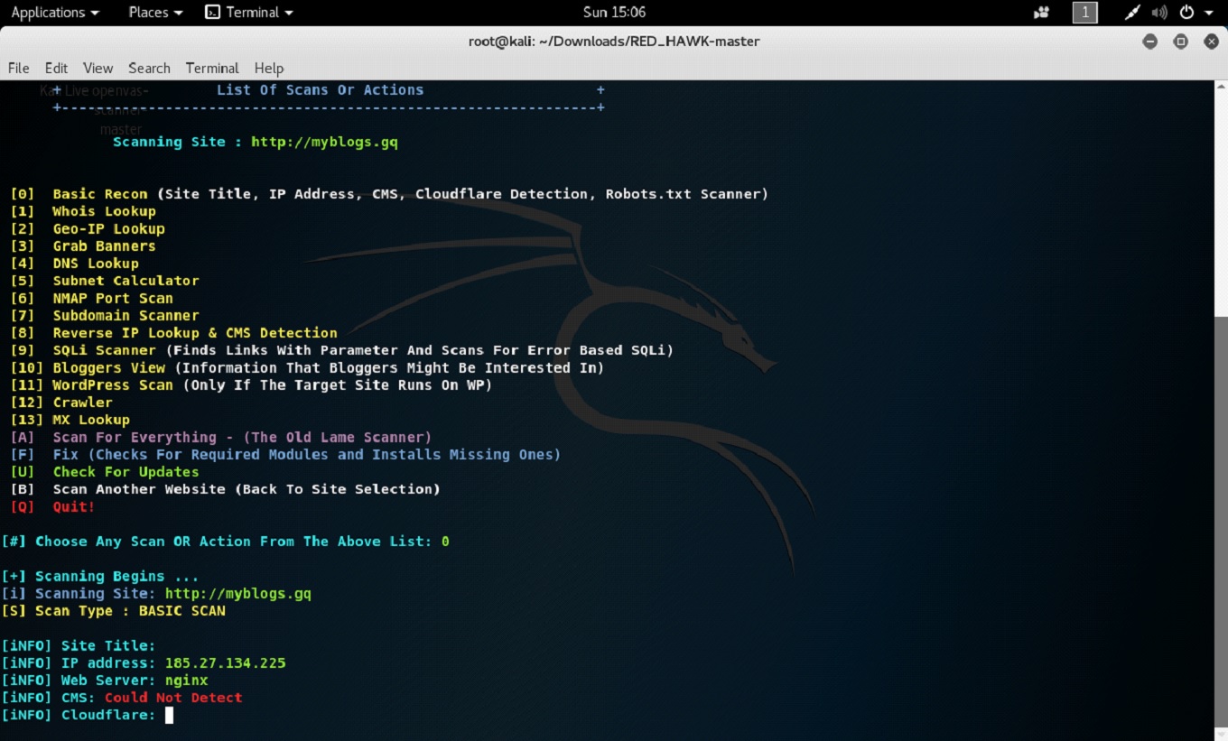Click the 'SQLi Scanner' line
Screen dimensions: 1228x741
[x=342, y=350]
